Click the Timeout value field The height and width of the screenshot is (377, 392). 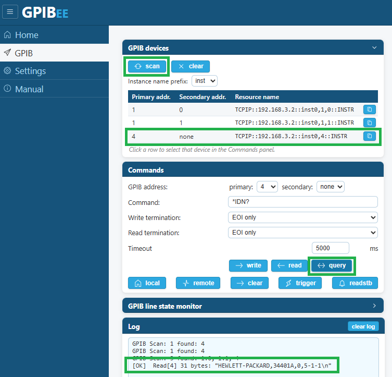pyautogui.click(x=331, y=248)
